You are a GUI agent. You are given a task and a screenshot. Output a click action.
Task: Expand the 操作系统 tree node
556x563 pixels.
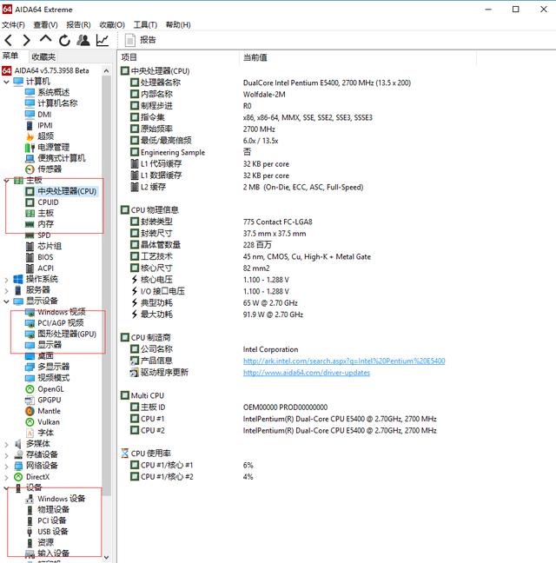[x=6, y=280]
